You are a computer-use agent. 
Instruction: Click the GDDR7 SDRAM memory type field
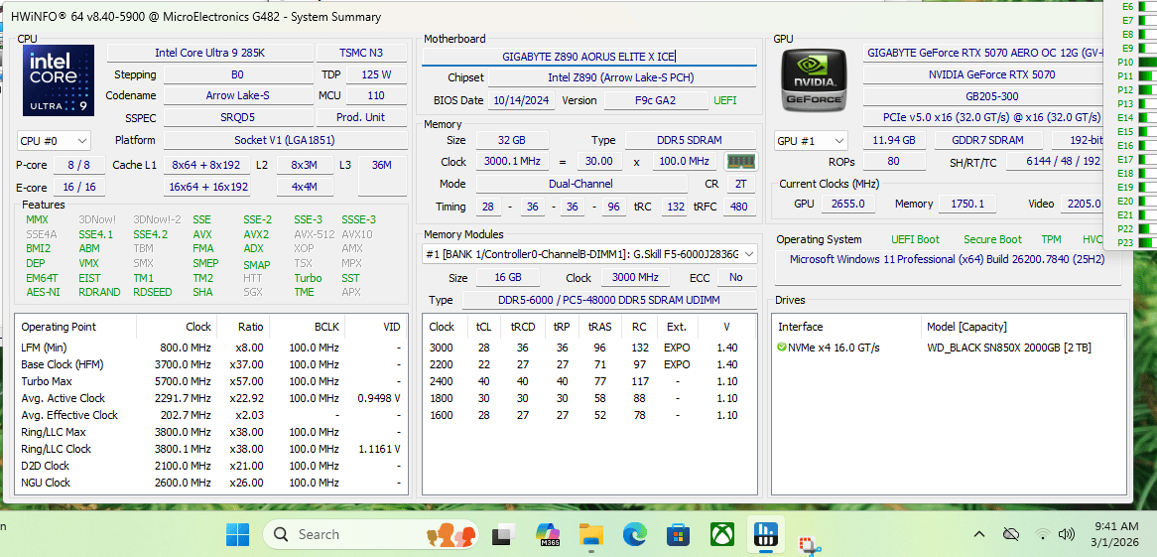point(988,140)
